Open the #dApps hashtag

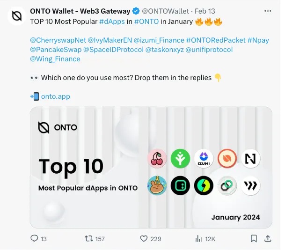(x=112, y=21)
